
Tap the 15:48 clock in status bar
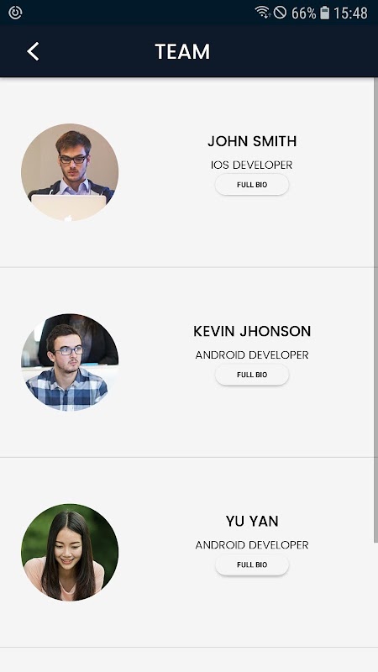tap(350, 13)
